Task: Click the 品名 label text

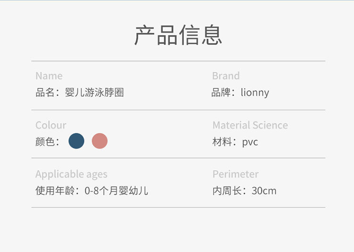Action: (x=44, y=92)
